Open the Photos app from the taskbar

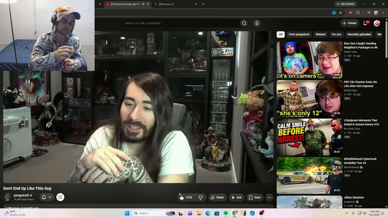point(252,213)
